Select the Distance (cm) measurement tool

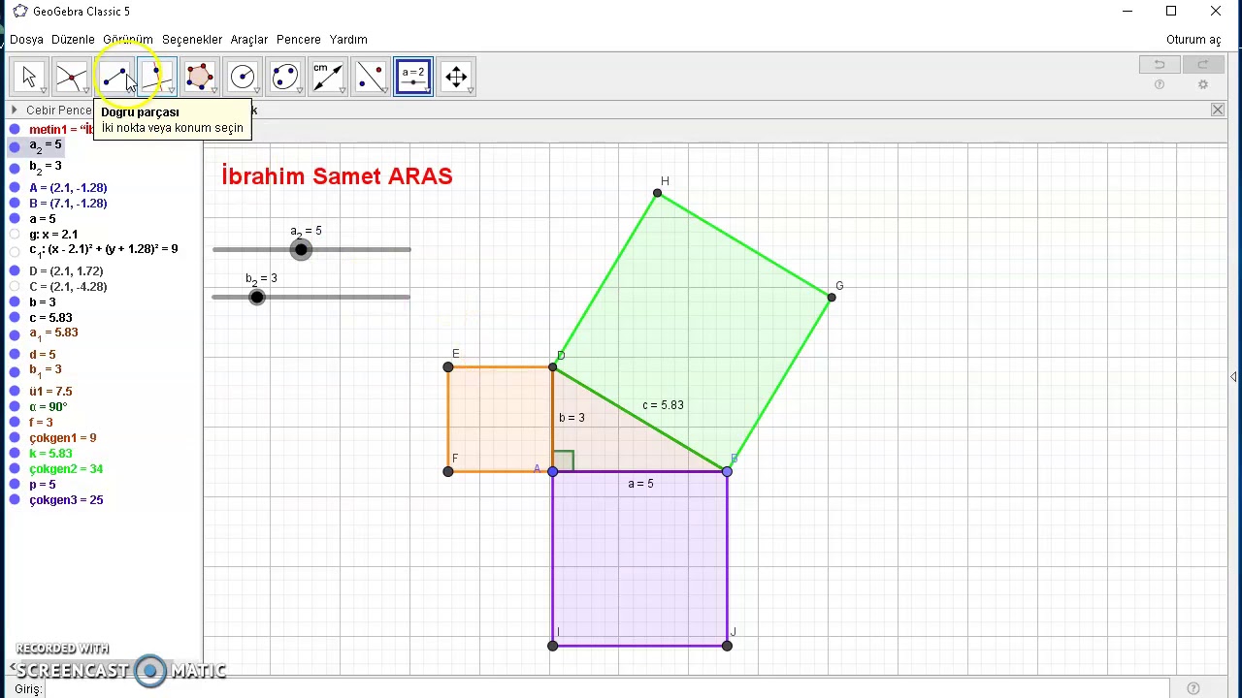(x=327, y=77)
